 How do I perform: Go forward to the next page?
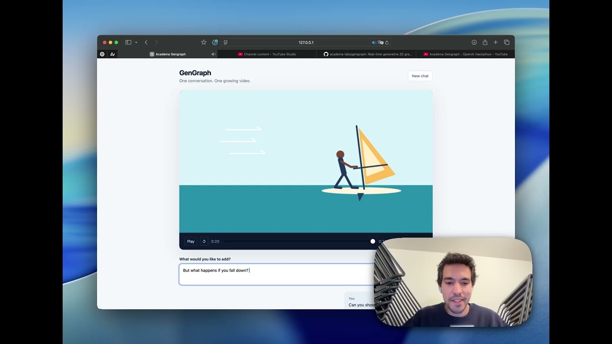coord(156,43)
